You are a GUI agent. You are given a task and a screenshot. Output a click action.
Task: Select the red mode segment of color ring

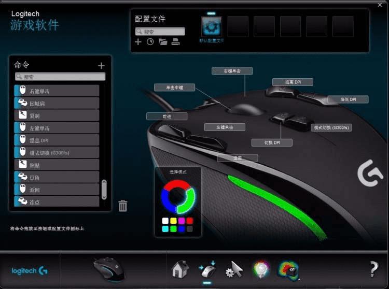coord(177,184)
